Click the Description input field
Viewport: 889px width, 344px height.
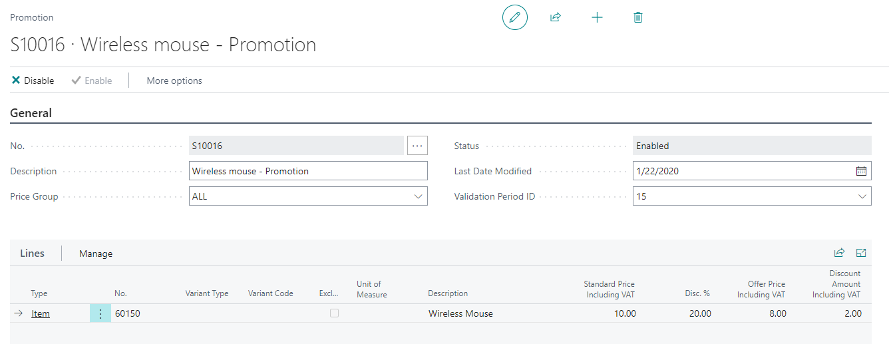coord(308,171)
